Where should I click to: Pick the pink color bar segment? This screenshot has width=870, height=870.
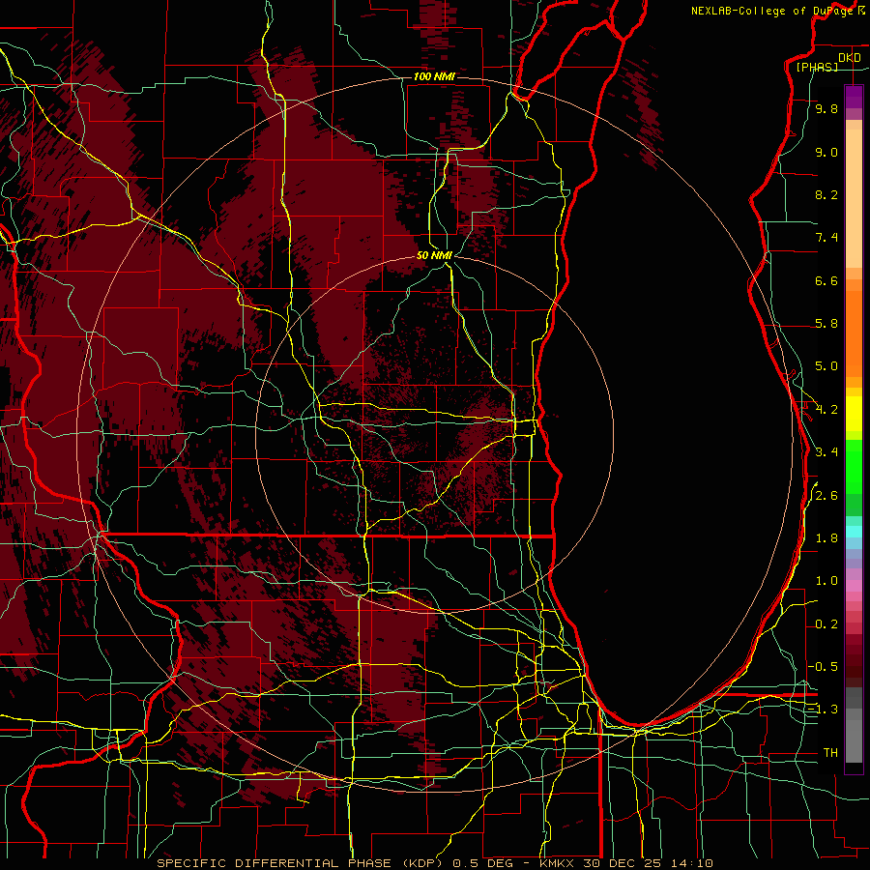coord(854,586)
